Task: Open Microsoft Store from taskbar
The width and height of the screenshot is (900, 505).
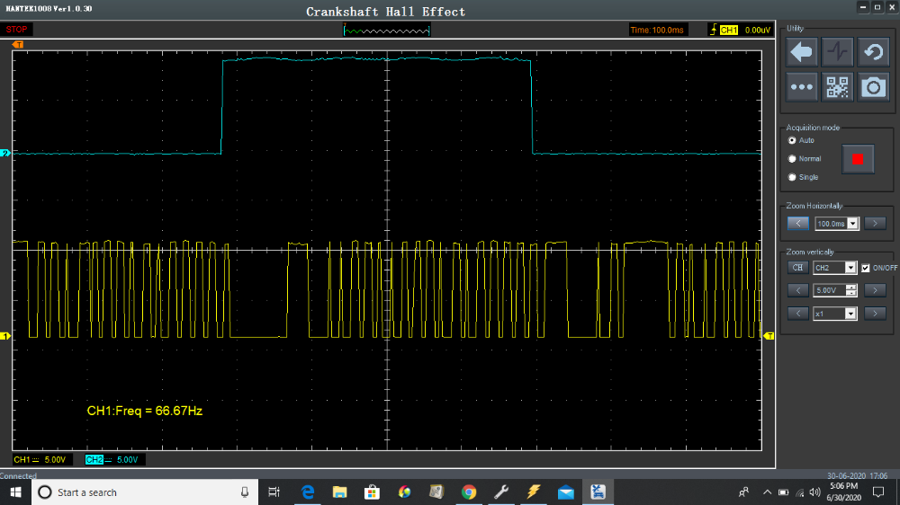Action: point(372,492)
